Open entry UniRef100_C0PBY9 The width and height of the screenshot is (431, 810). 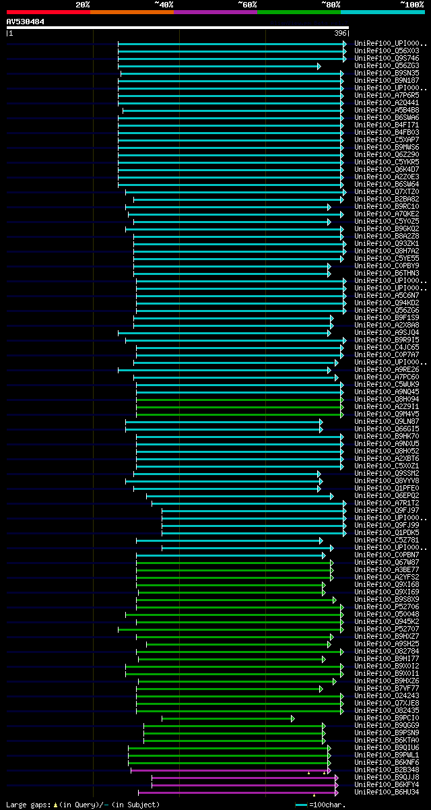387,266
